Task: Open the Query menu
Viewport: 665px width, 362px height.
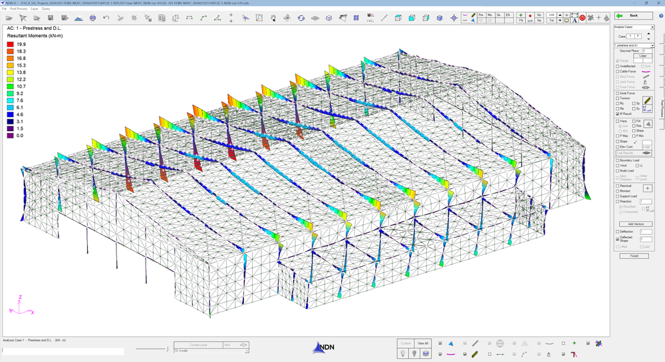Action: point(46,9)
